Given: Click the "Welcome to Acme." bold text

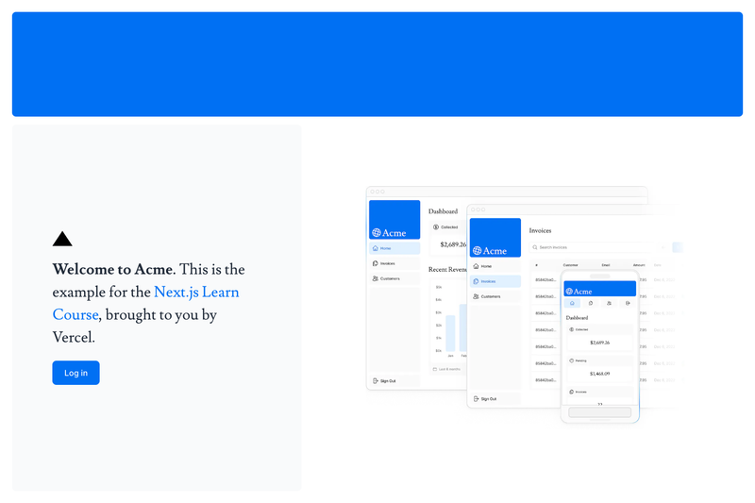Looking at the screenshot, I should [x=114, y=269].
